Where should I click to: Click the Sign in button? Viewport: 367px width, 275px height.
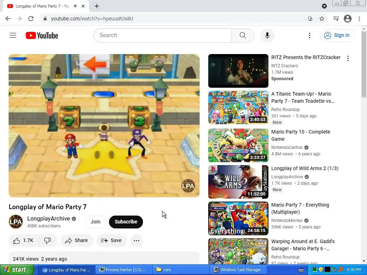click(337, 35)
